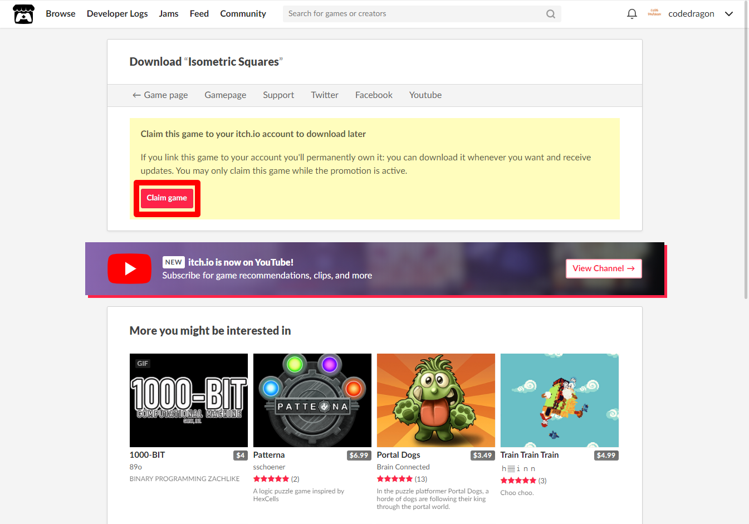The height and width of the screenshot is (524, 749).
Task: Open the Facebook tab link
Action: (x=374, y=95)
